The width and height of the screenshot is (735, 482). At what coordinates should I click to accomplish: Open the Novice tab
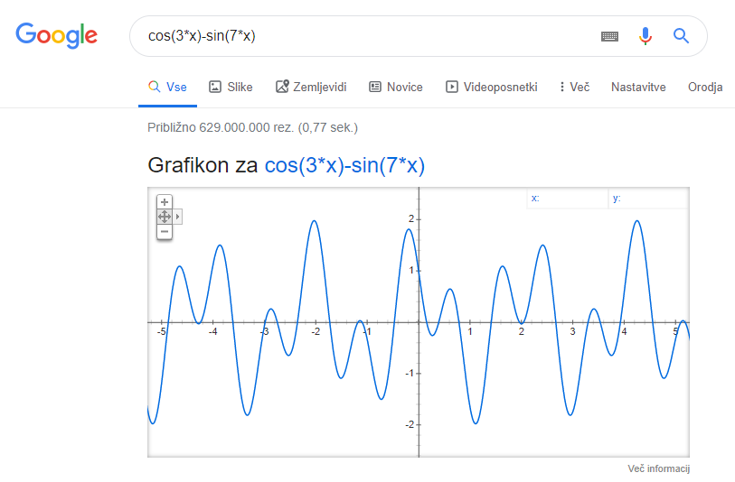pos(396,87)
